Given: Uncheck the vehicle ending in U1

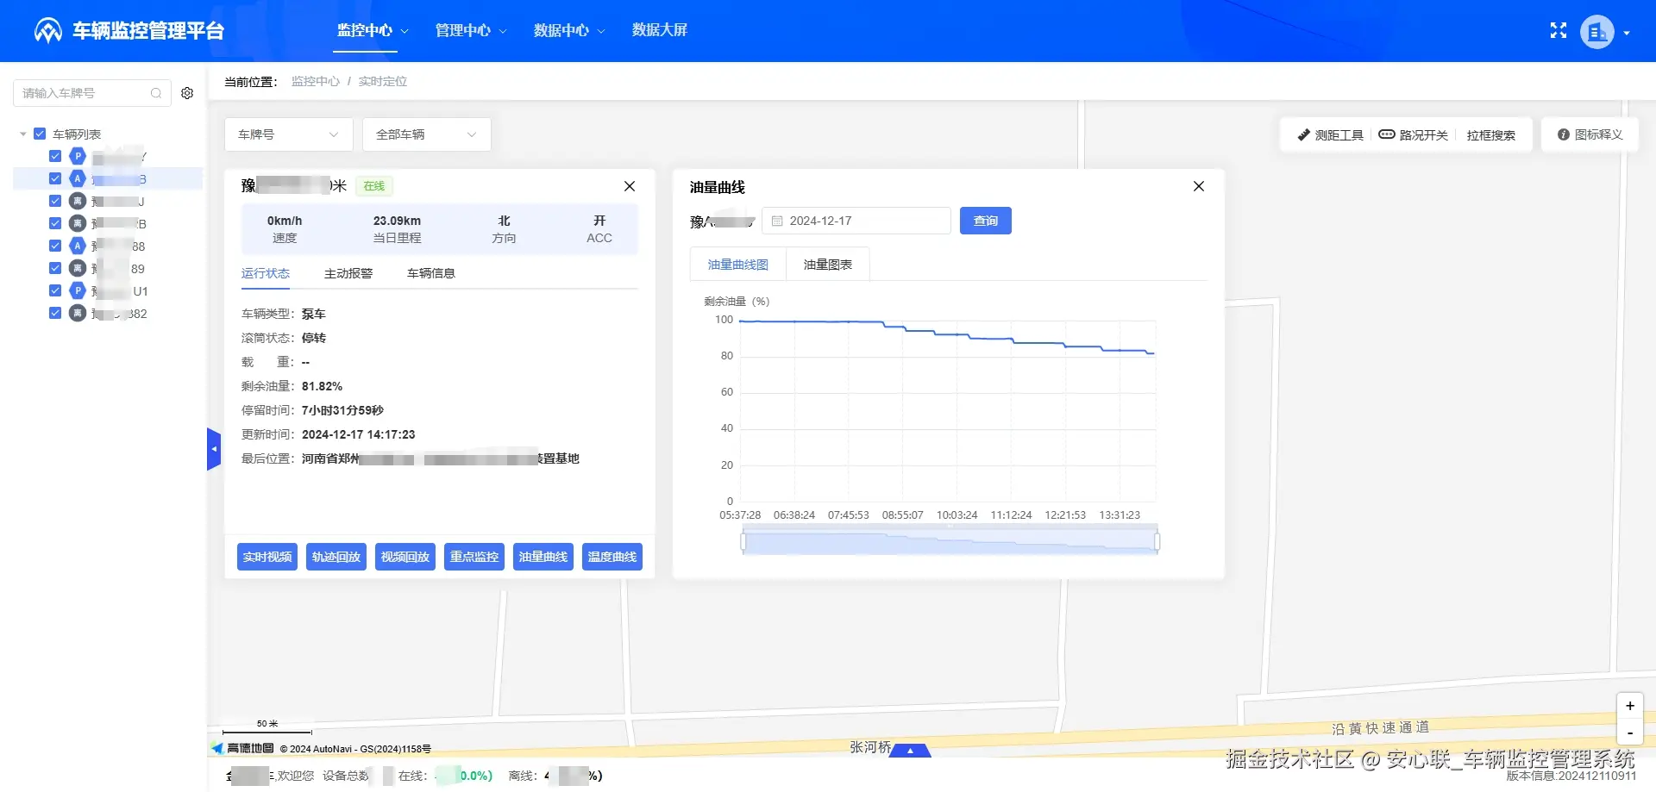Looking at the screenshot, I should click(x=54, y=290).
